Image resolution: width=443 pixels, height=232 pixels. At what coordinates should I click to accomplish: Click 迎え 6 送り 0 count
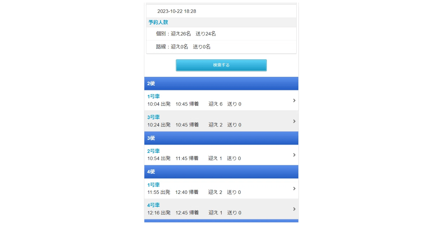click(225, 104)
